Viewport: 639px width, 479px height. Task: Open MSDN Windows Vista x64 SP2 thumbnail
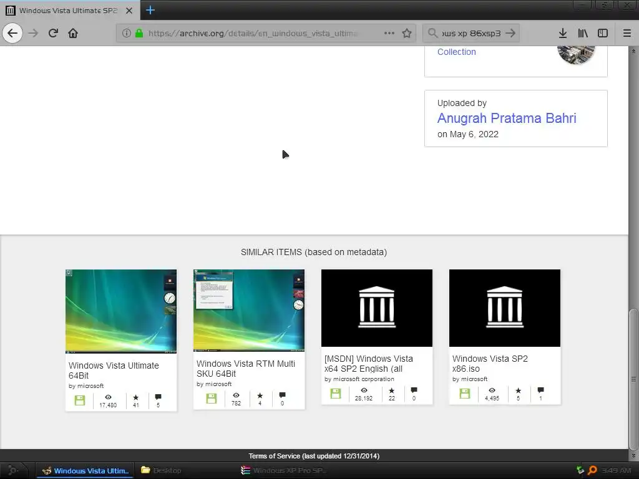pos(377,308)
